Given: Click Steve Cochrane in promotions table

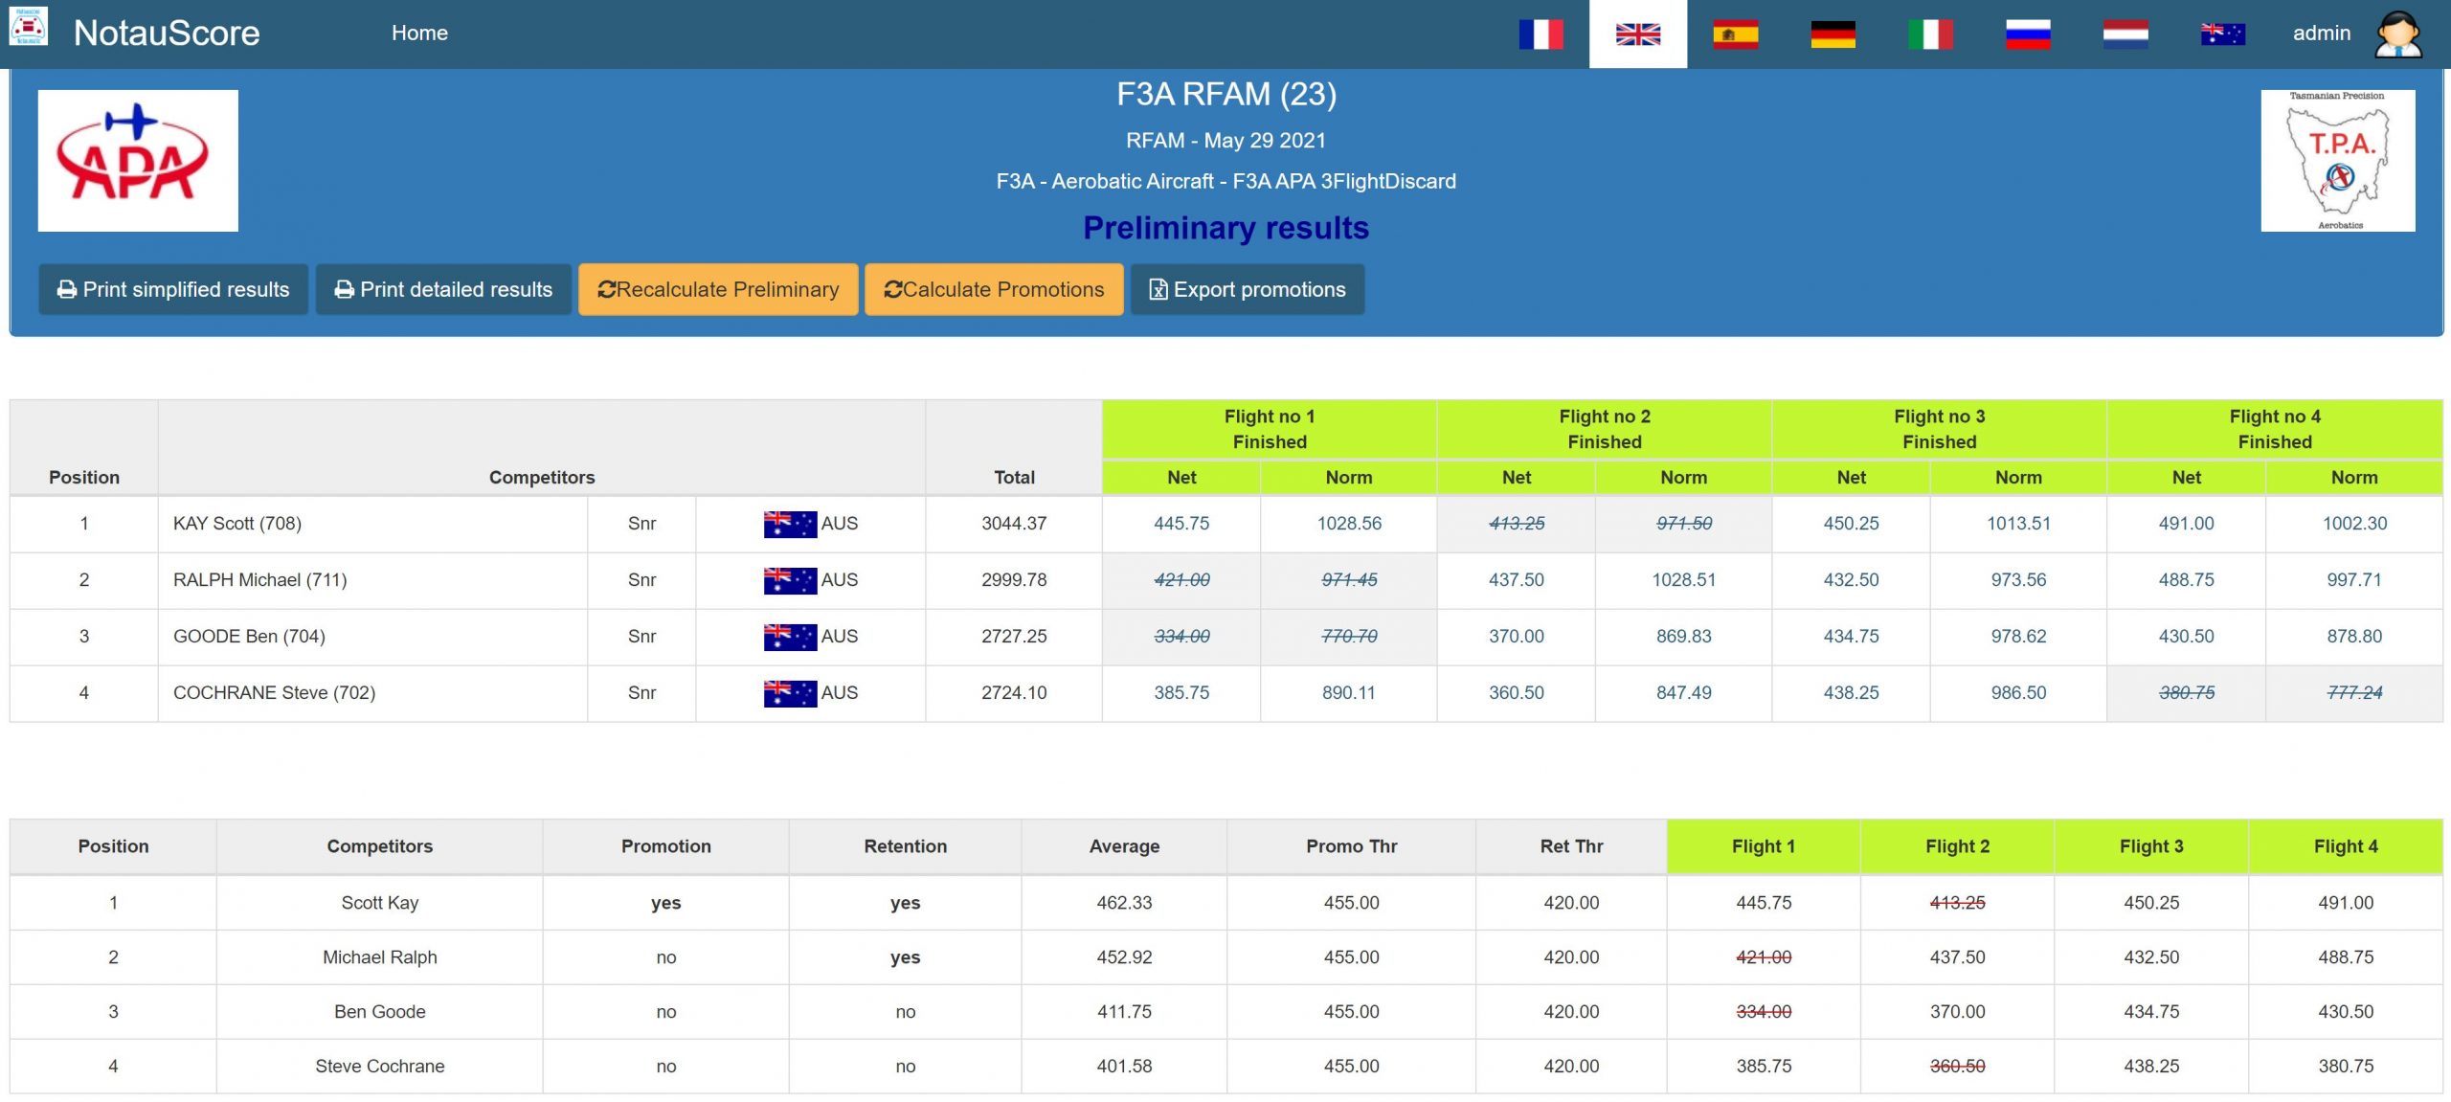Looking at the screenshot, I should (x=380, y=1067).
